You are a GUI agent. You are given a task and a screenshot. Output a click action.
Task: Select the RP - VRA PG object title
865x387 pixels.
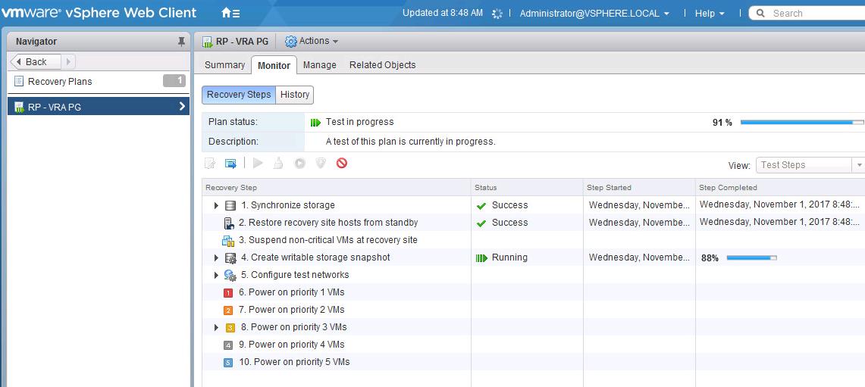(x=242, y=42)
